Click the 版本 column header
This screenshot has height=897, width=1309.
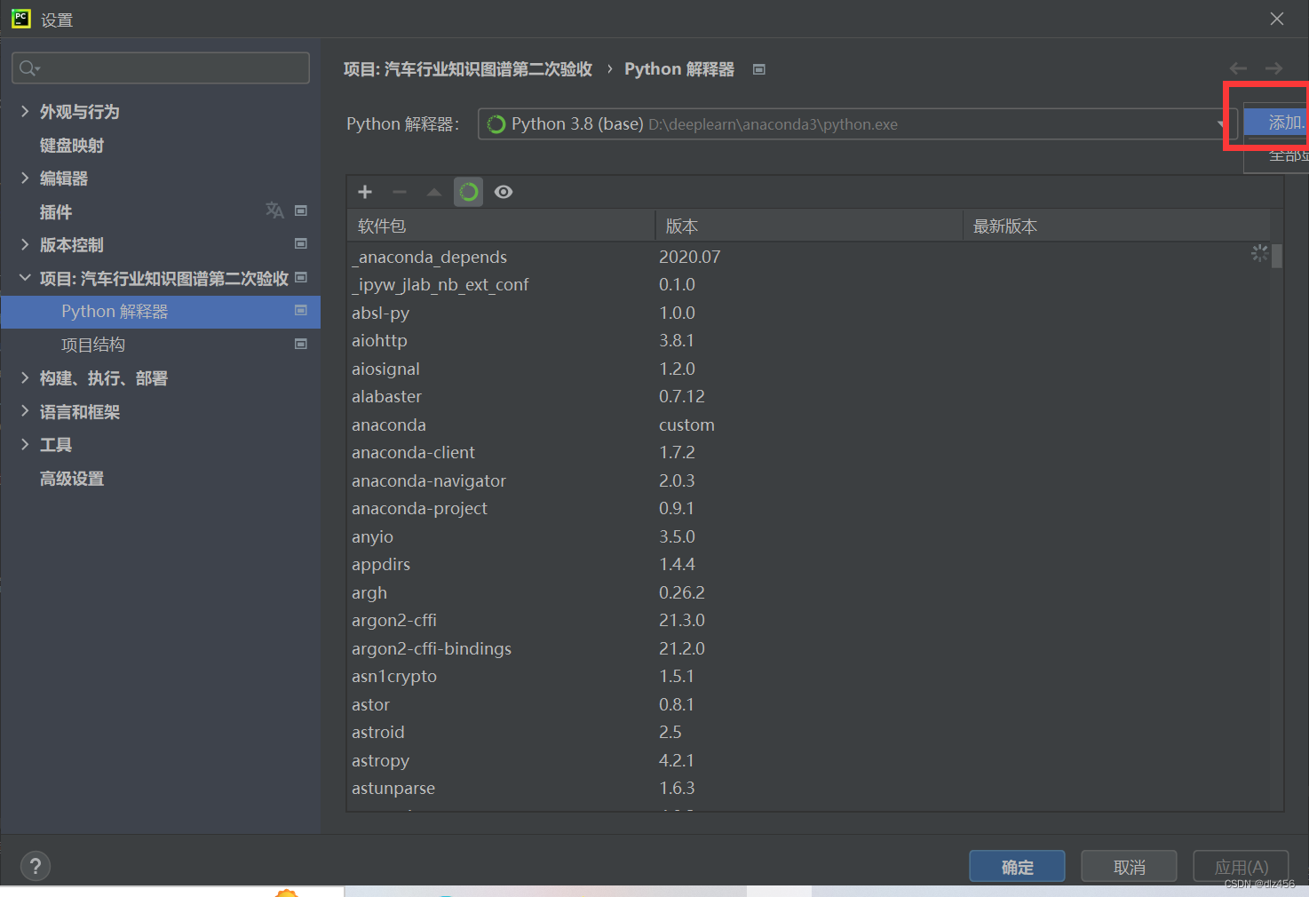coord(809,226)
